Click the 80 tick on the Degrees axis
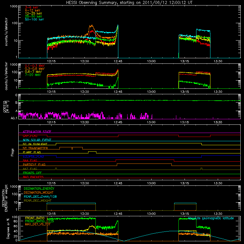 [16, 221]
